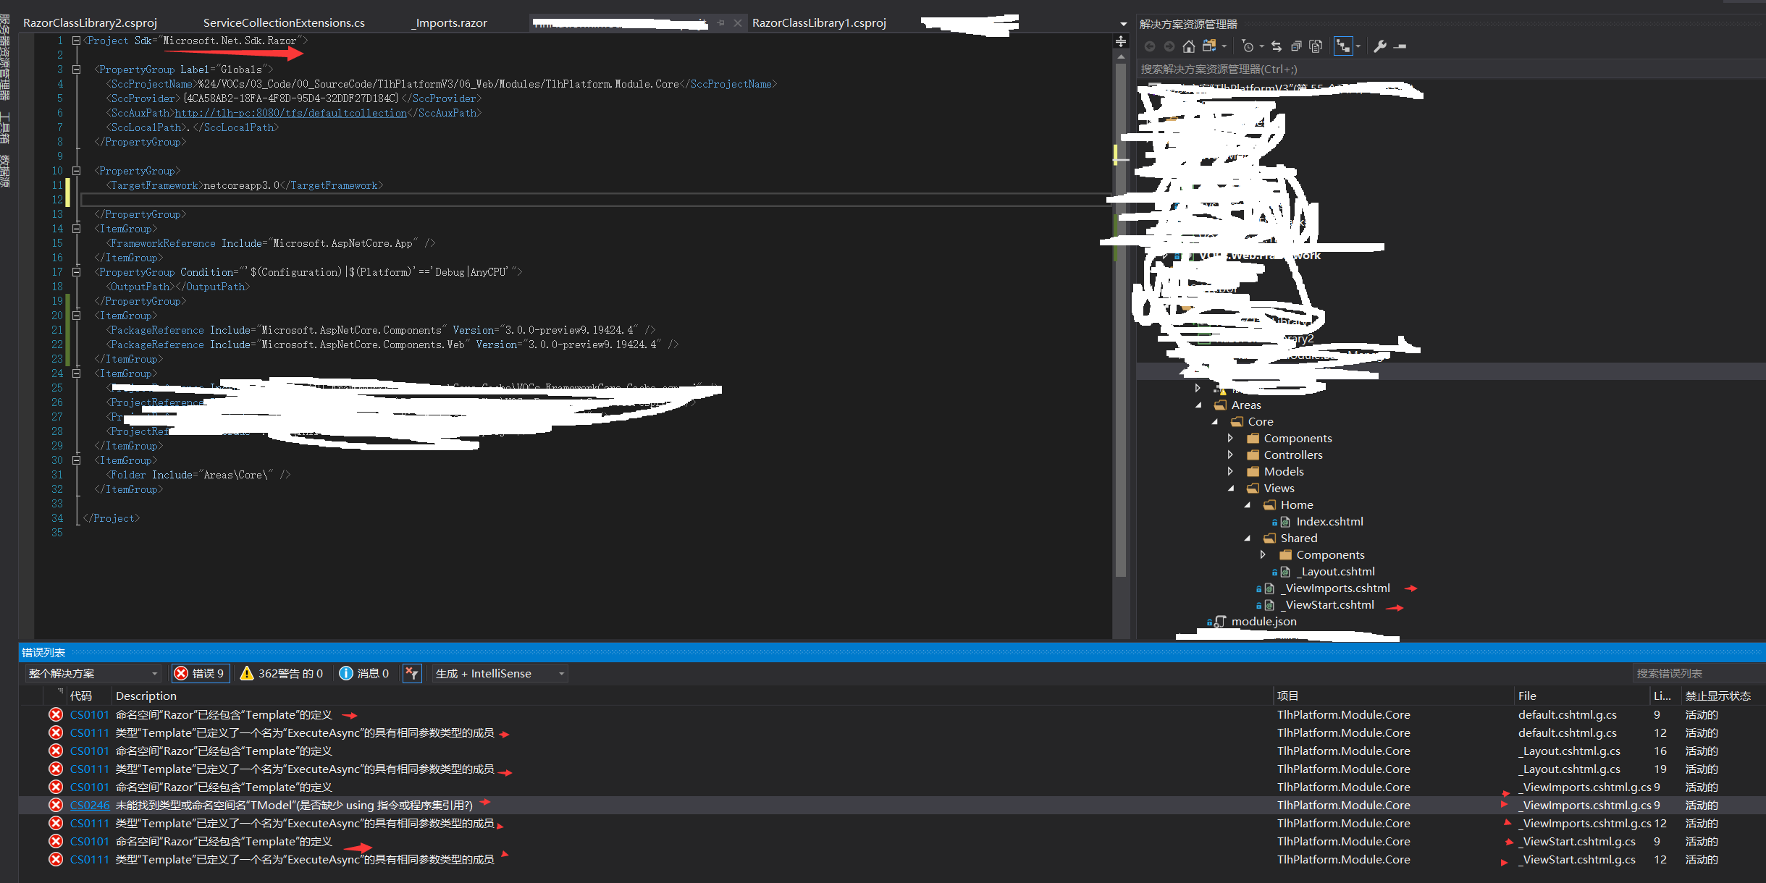Open the tfs defaultcollection URL link on line 6
The height and width of the screenshot is (883, 1766).
pos(291,113)
